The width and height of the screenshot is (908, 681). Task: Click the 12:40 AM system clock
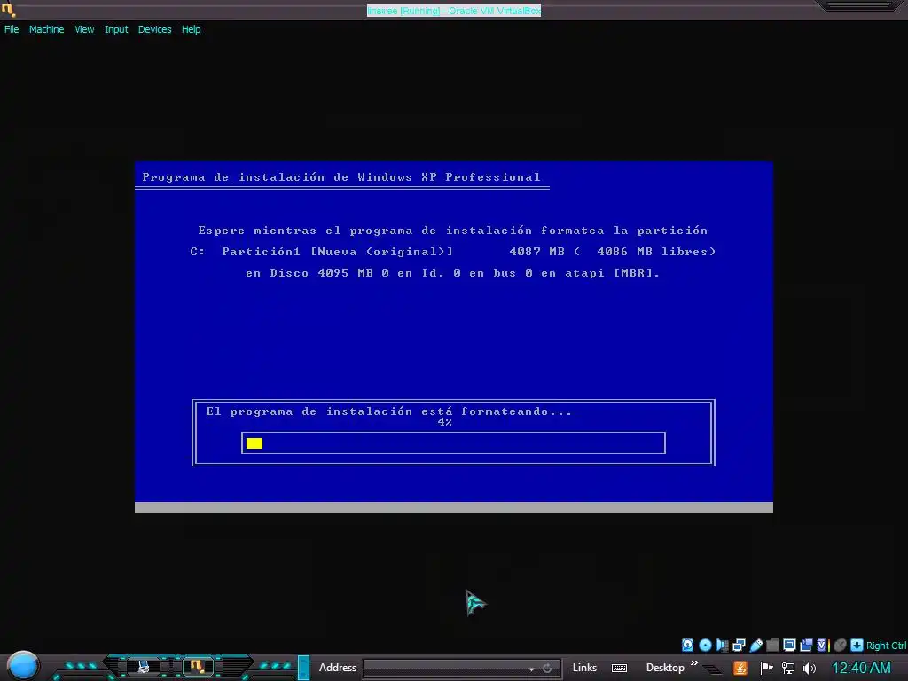(861, 669)
